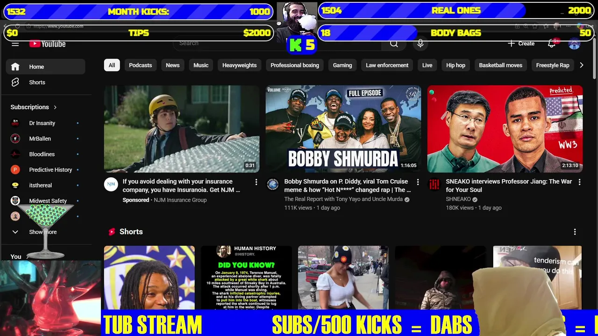Open Bobby Shmurda on P. Diddy title
Image resolution: width=598 pixels, height=336 pixels.
348,186
